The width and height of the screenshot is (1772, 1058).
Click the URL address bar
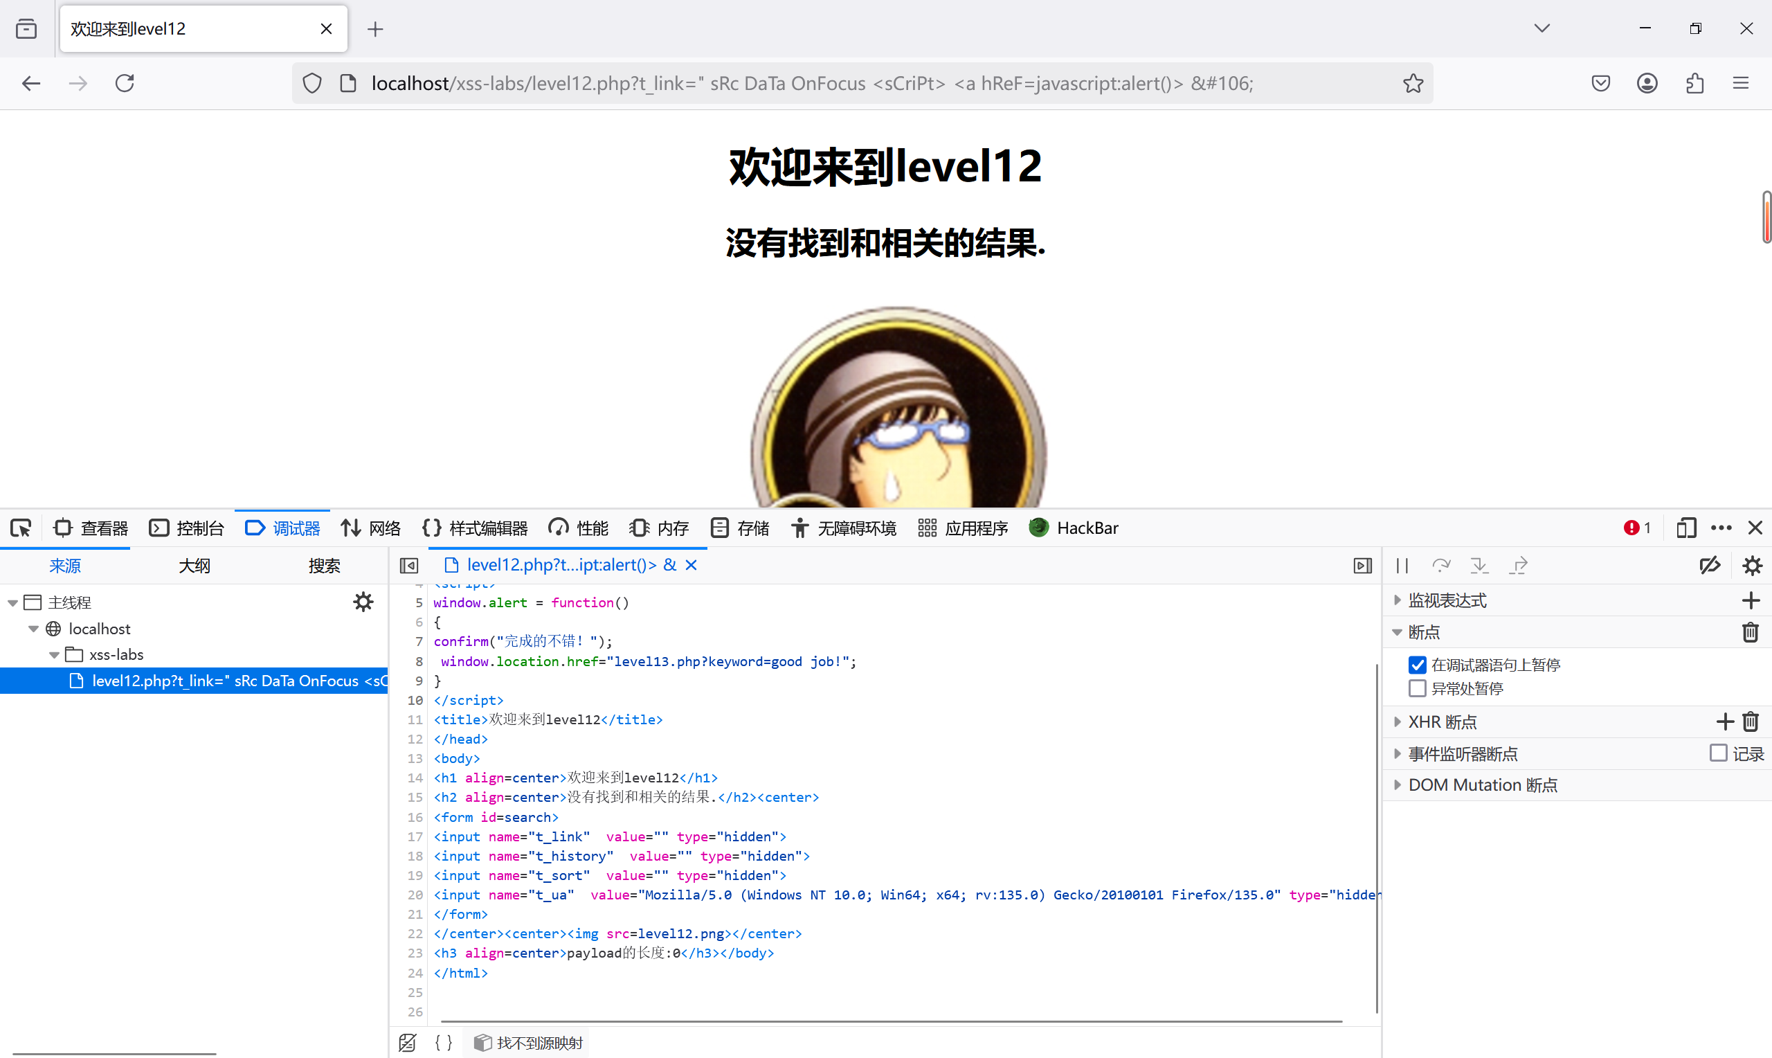[x=812, y=83]
